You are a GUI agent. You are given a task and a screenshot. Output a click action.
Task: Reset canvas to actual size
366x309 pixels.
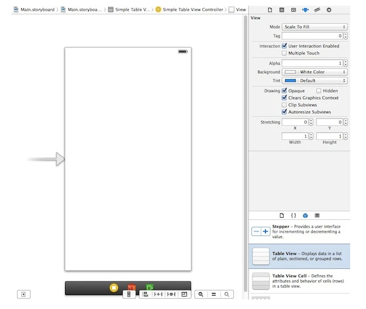[213, 294]
